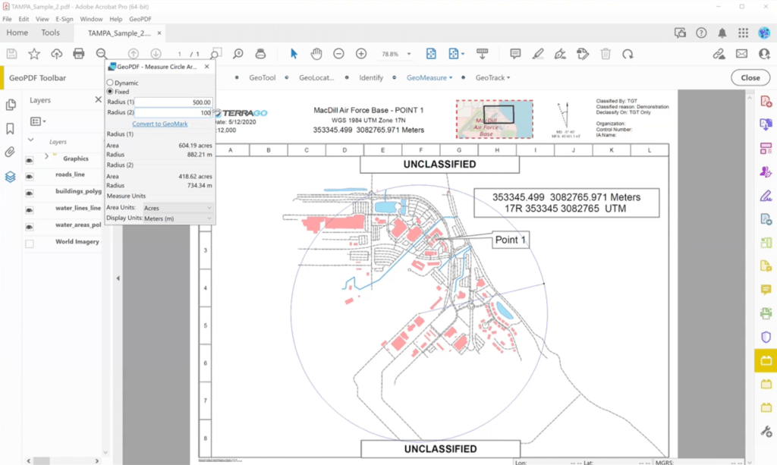Click the notifications bell icon
Image resolution: width=777 pixels, height=465 pixels.
click(x=722, y=33)
